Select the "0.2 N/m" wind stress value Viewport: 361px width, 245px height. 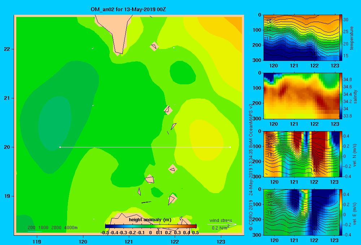click(x=220, y=228)
